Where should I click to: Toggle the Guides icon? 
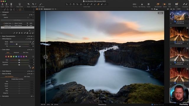pyautogui.click(x=149, y=4)
